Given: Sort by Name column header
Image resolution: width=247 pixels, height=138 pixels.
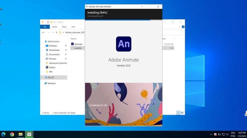Looking at the screenshot, I should (74, 39).
